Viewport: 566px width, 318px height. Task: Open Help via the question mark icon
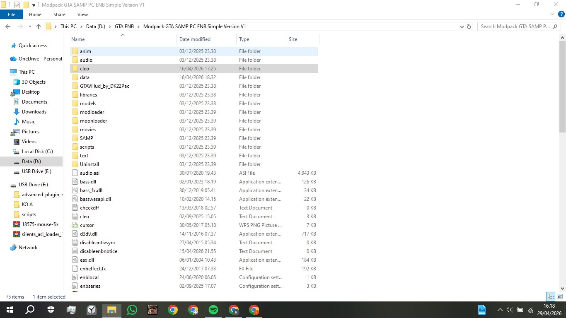(x=561, y=14)
